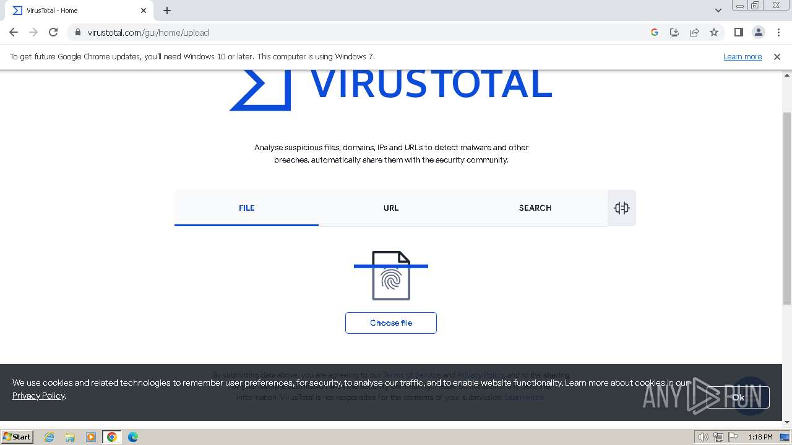Image resolution: width=792 pixels, height=445 pixels.
Task: Close the VirusTotal - Home tab
Action: coord(144,11)
